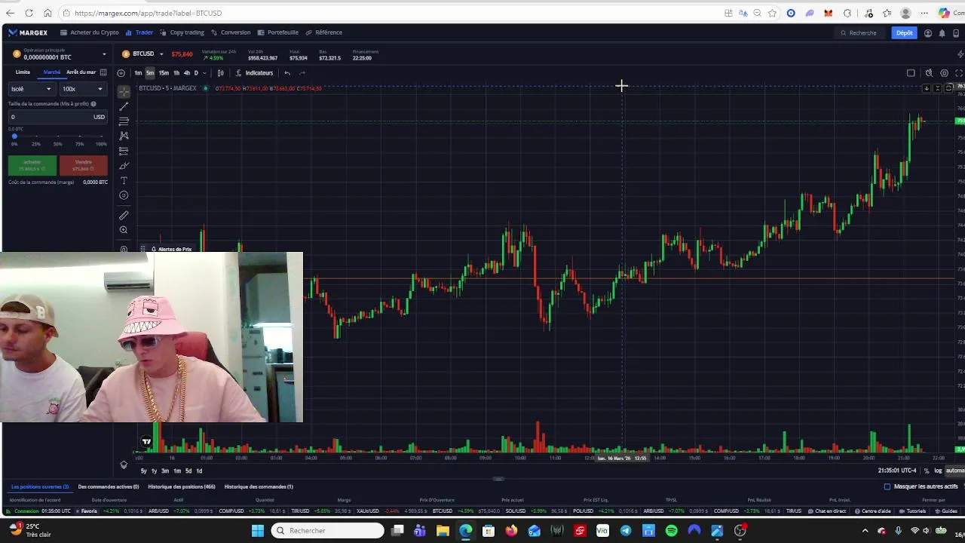Activate the zoom in tool

[x=124, y=230]
